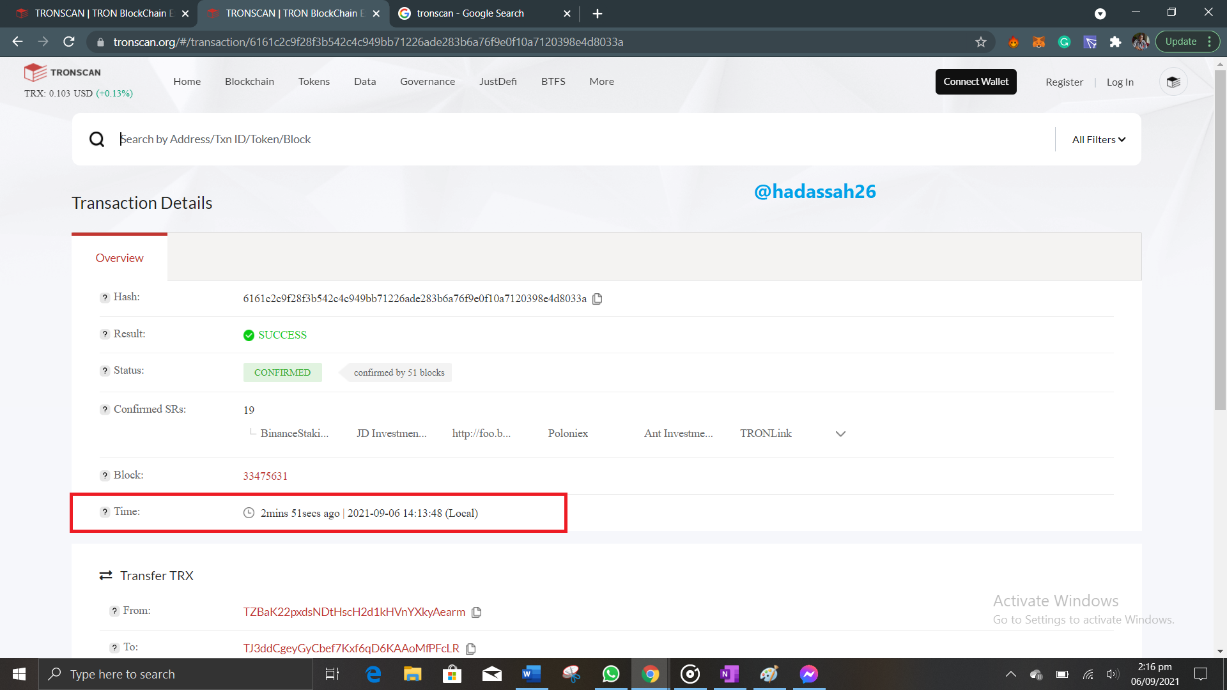Open a new browser tab
The image size is (1227, 690).
coord(598,13)
